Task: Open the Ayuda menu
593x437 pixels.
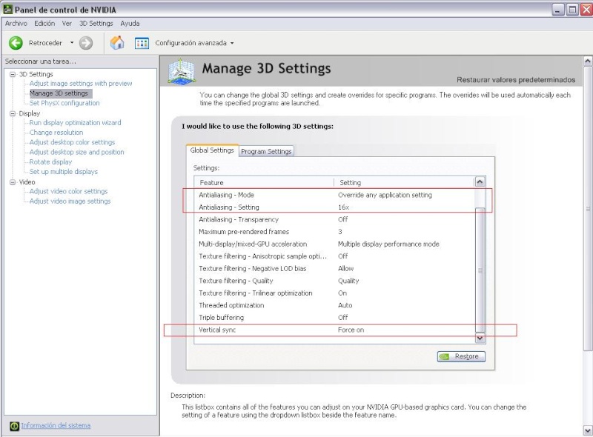Action: (x=130, y=24)
